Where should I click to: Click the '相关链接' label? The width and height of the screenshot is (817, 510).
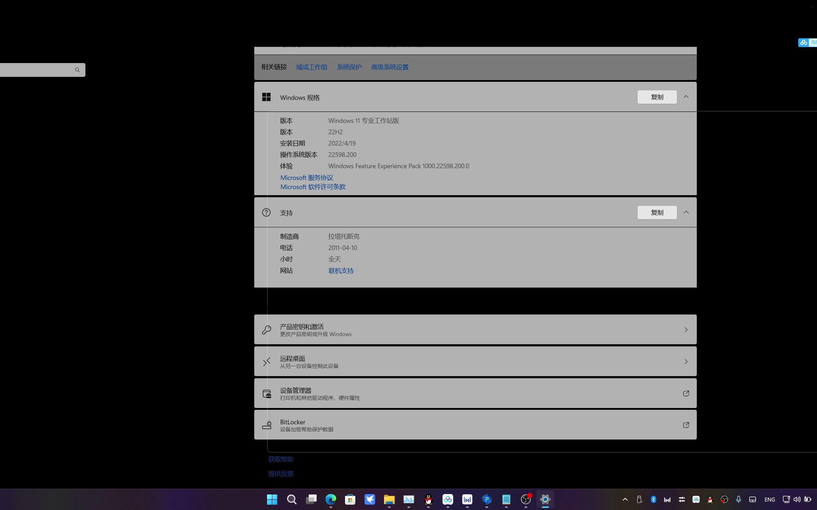click(x=274, y=67)
